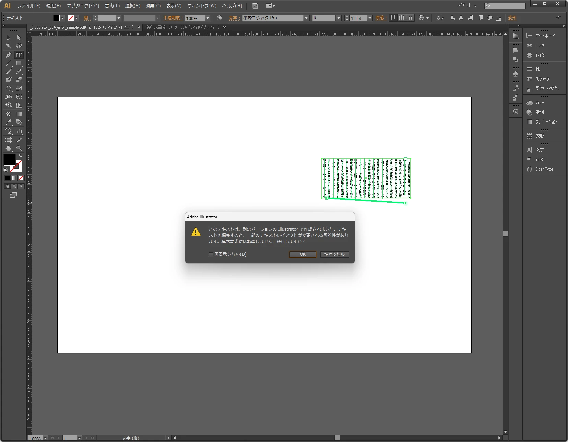Set paint mode to Gradient
The image size is (568, 442).
tap(14, 178)
